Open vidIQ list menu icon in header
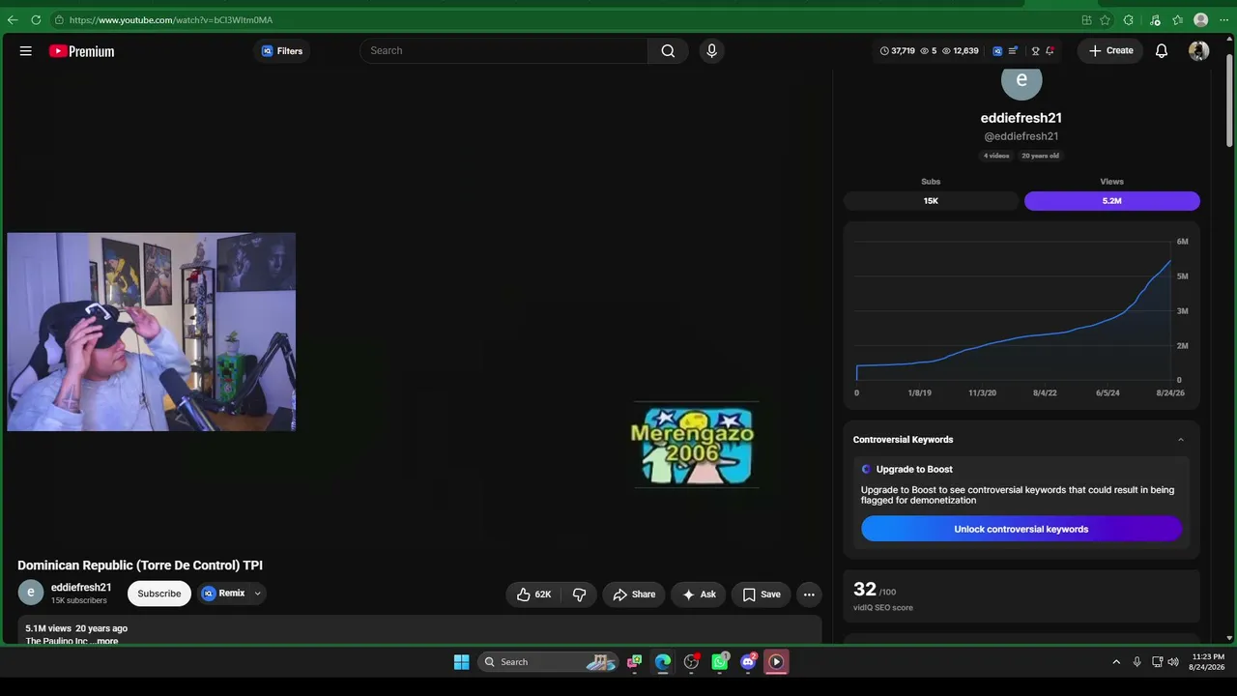Screen dimensions: 1237x696 (1013, 51)
